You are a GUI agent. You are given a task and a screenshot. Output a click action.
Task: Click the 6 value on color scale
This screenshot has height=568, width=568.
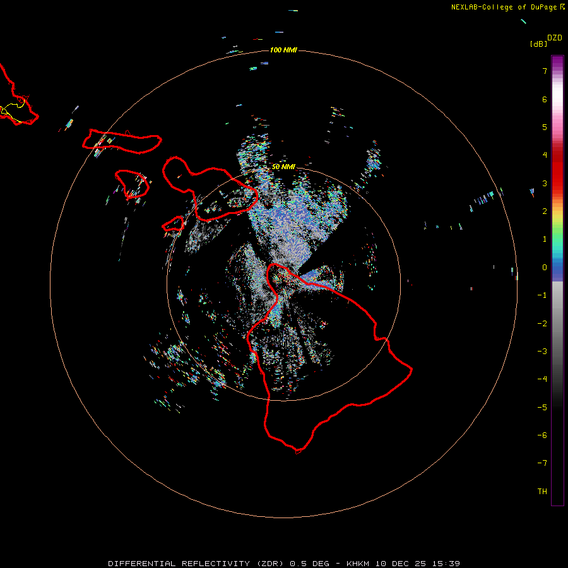coord(545,99)
